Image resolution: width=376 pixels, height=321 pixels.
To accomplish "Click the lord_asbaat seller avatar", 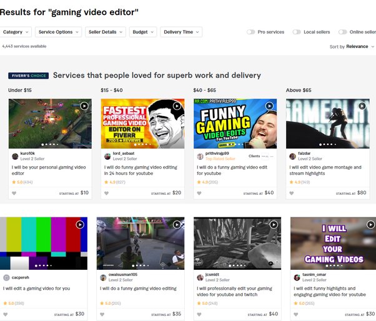I will pos(107,157).
